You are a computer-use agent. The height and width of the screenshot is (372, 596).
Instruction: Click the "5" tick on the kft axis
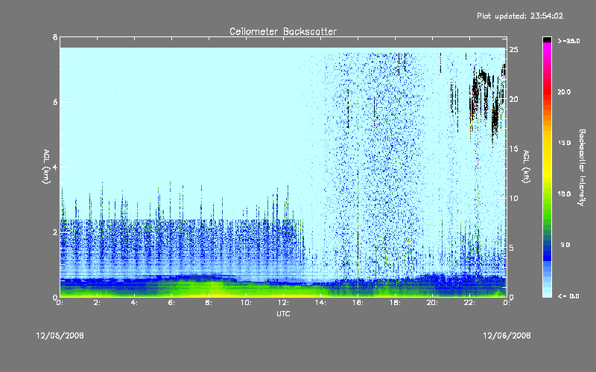512,248
